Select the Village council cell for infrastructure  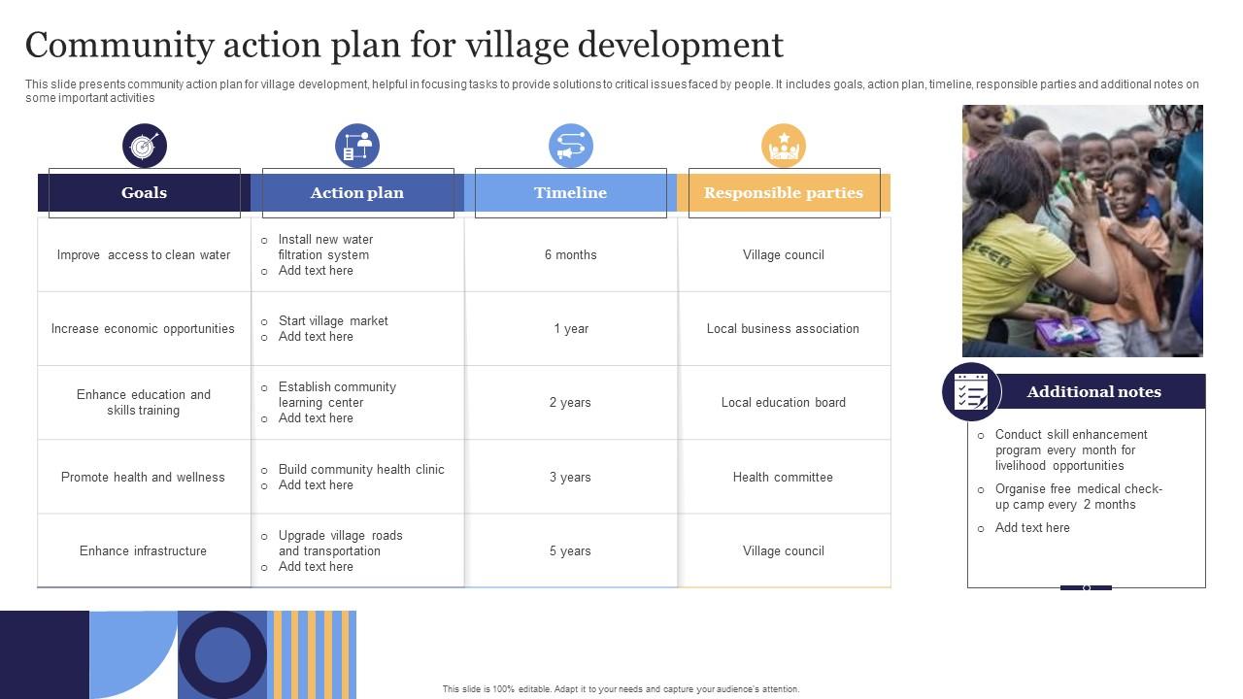tap(783, 550)
